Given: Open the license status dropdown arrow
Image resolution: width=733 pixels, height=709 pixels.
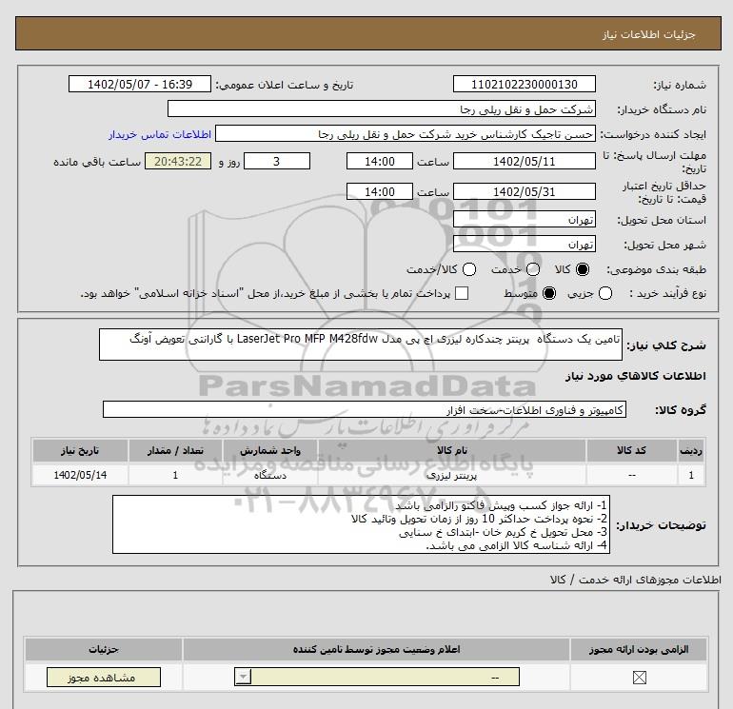Looking at the screenshot, I should 243,677.
